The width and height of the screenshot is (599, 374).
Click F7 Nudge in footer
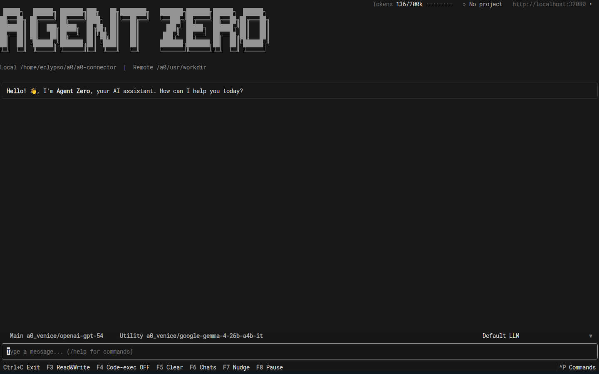236,367
